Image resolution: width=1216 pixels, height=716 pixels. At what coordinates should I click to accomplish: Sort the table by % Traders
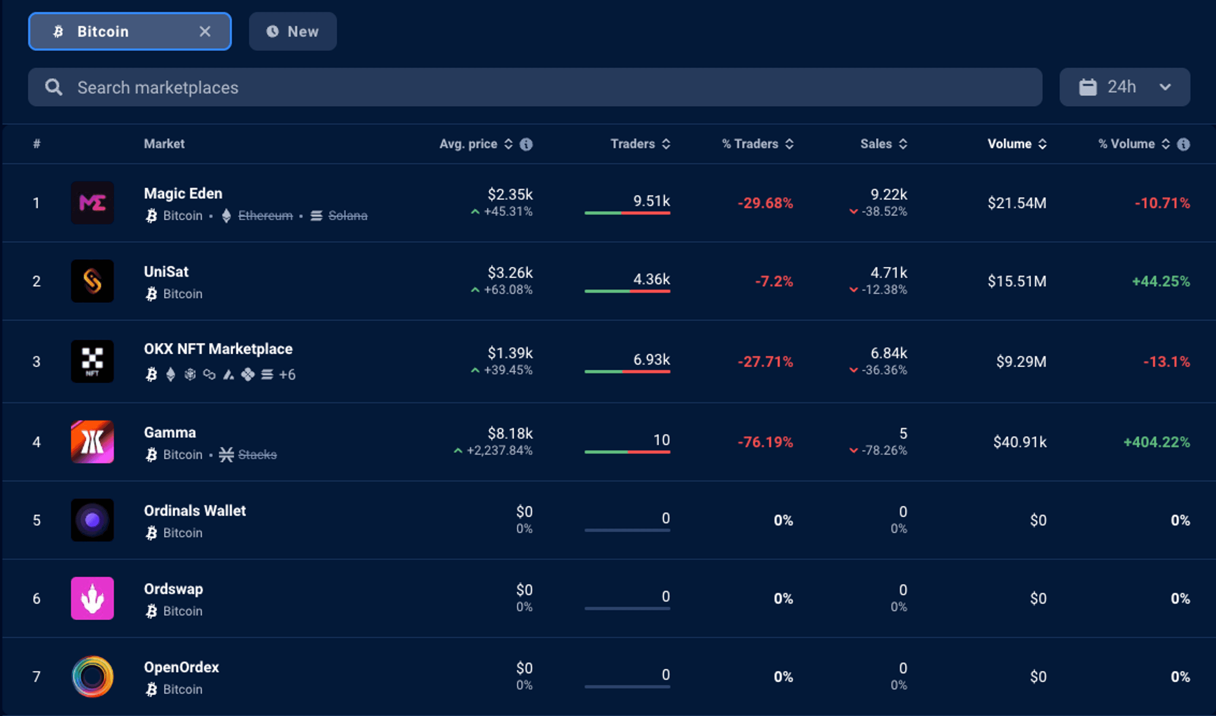pos(758,144)
